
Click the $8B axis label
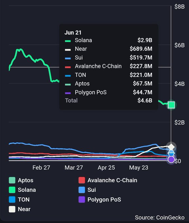180,7
